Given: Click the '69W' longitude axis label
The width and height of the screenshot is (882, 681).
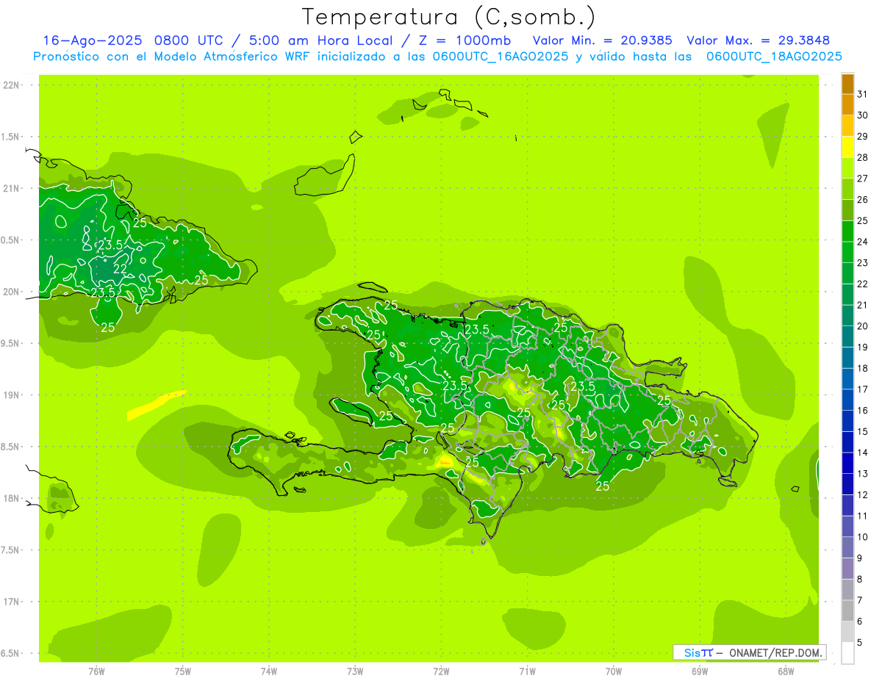Looking at the screenshot, I should 700,671.
